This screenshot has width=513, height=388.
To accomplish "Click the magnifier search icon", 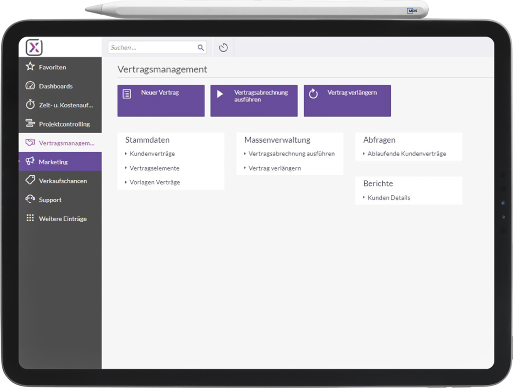I will click(201, 48).
